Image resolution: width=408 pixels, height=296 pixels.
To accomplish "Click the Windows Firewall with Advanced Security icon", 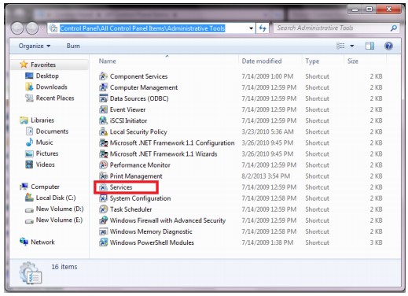I will [103, 220].
